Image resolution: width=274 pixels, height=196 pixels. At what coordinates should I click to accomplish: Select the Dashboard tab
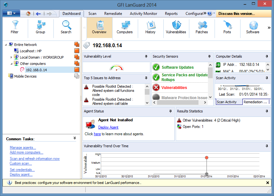[71, 14]
